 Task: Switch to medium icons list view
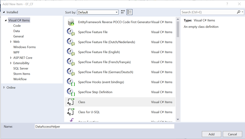pos(130,12)
